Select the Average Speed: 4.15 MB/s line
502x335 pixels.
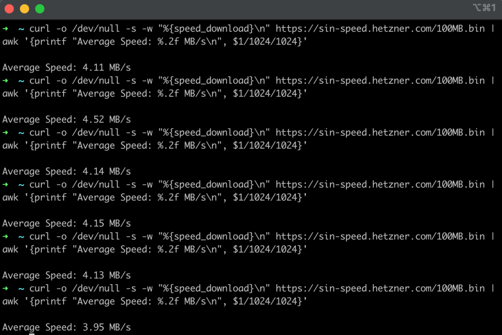pos(67,223)
